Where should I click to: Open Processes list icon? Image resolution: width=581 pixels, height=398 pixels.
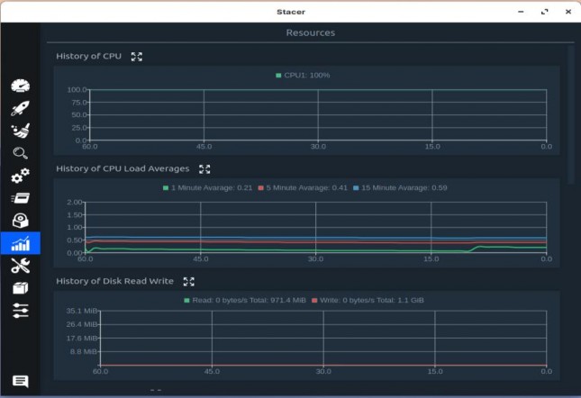pyautogui.click(x=21, y=198)
